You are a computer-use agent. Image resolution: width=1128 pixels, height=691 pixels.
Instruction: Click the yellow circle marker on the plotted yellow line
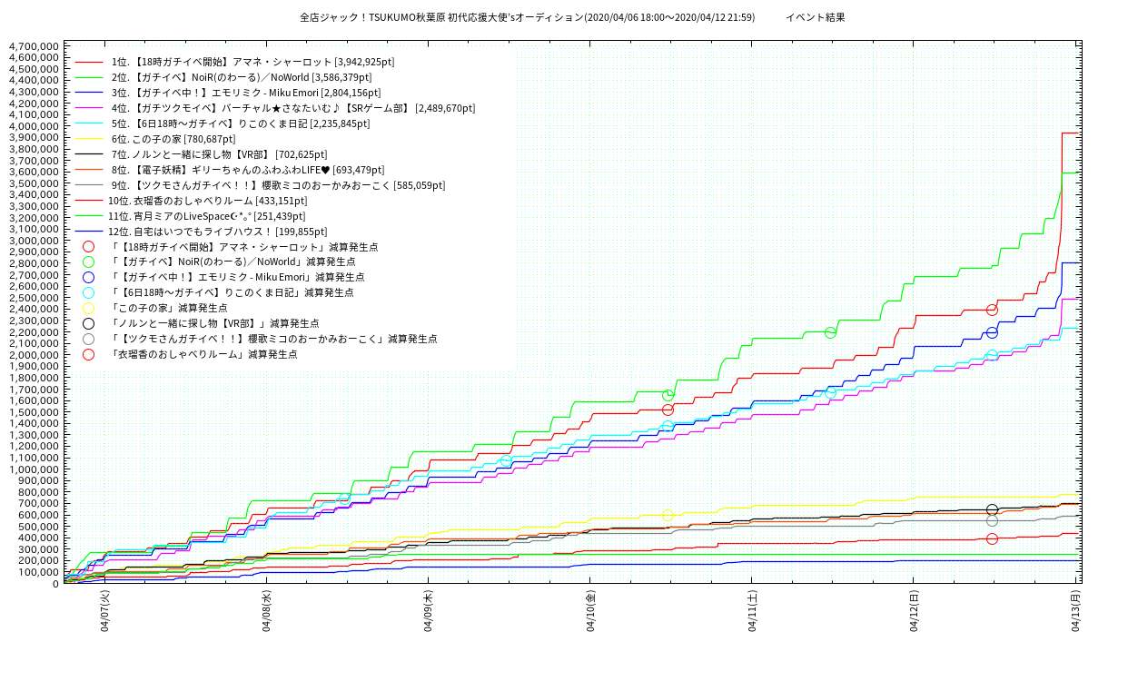coord(668,515)
